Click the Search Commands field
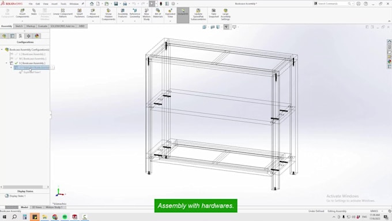This screenshot has height=221, width=392. pyautogui.click(x=332, y=4)
